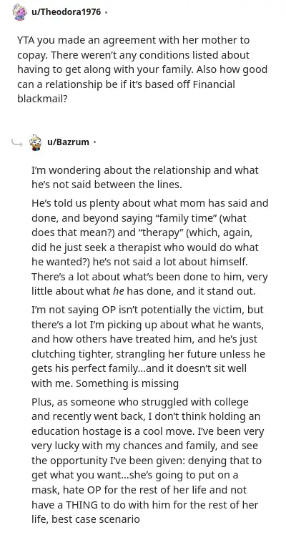286x545 pixels.
Task: Click the "Something is missing" sentence
Action: point(127,383)
